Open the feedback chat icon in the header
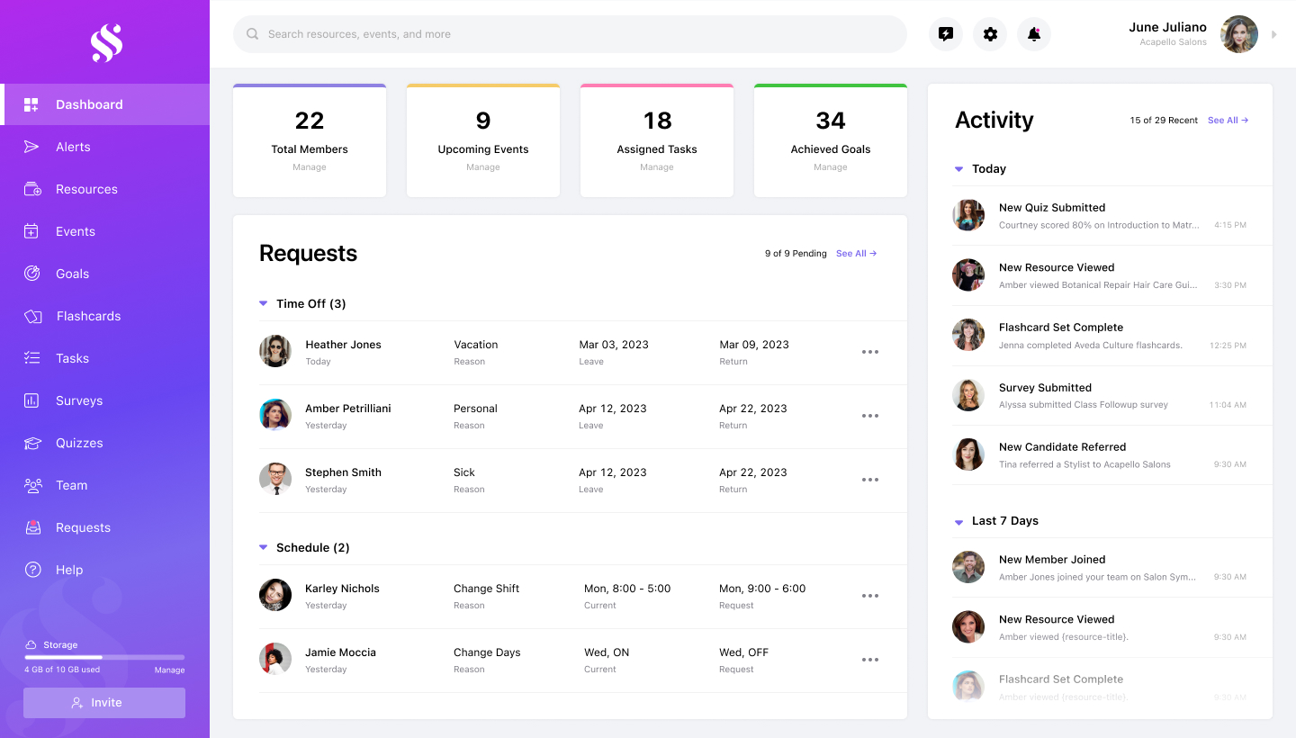This screenshot has width=1296, height=738. coord(945,34)
